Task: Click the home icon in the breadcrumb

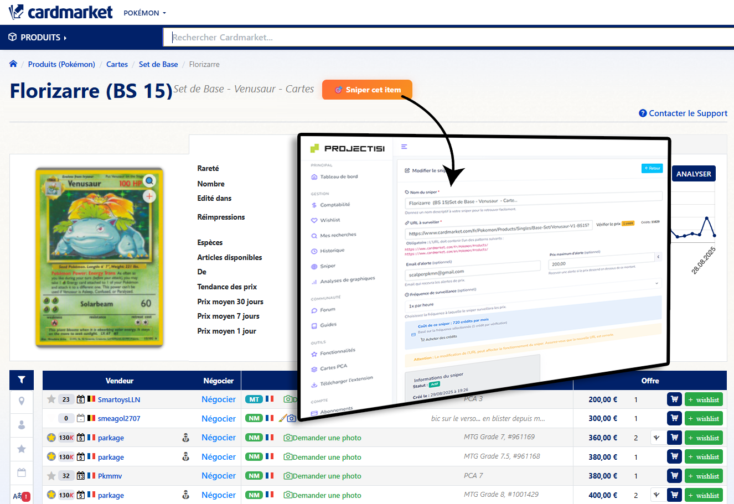Action: point(13,64)
